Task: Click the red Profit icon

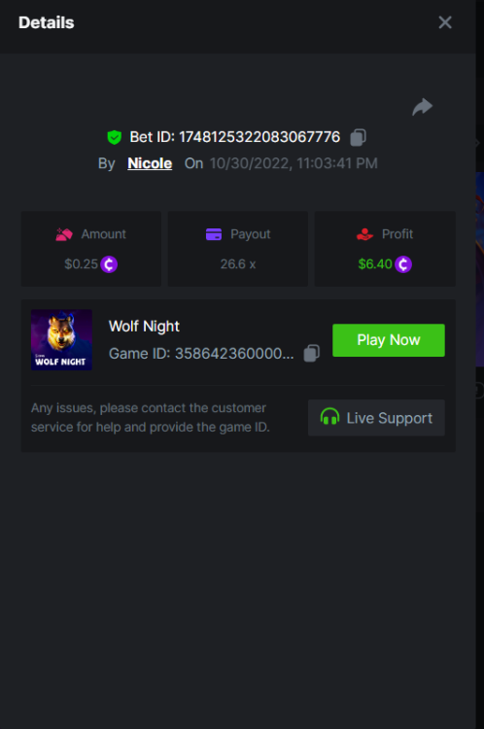Action: pos(364,234)
